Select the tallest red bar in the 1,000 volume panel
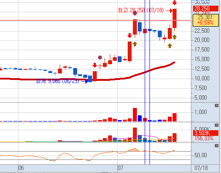This screenshot has width=221, height=173. [135, 114]
